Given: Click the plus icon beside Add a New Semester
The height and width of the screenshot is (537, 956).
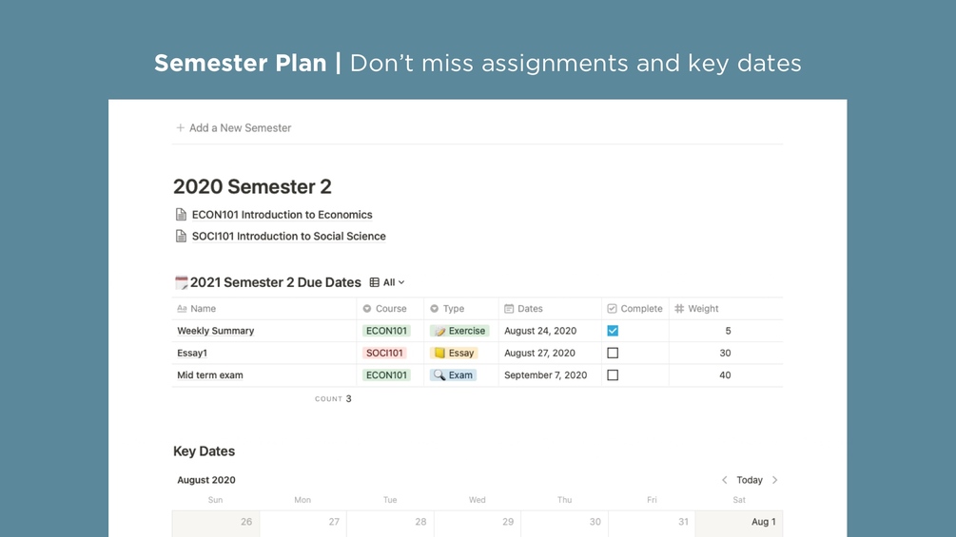Looking at the screenshot, I should 180,127.
